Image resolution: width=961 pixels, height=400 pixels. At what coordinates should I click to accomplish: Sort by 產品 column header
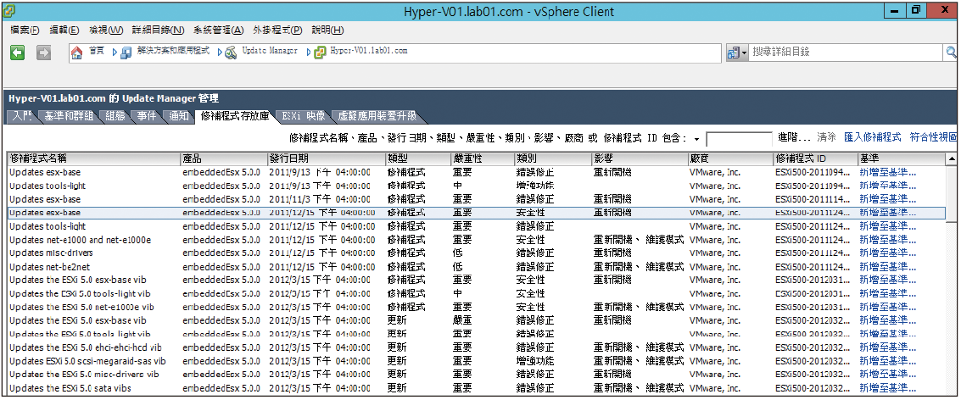pyautogui.click(x=224, y=158)
